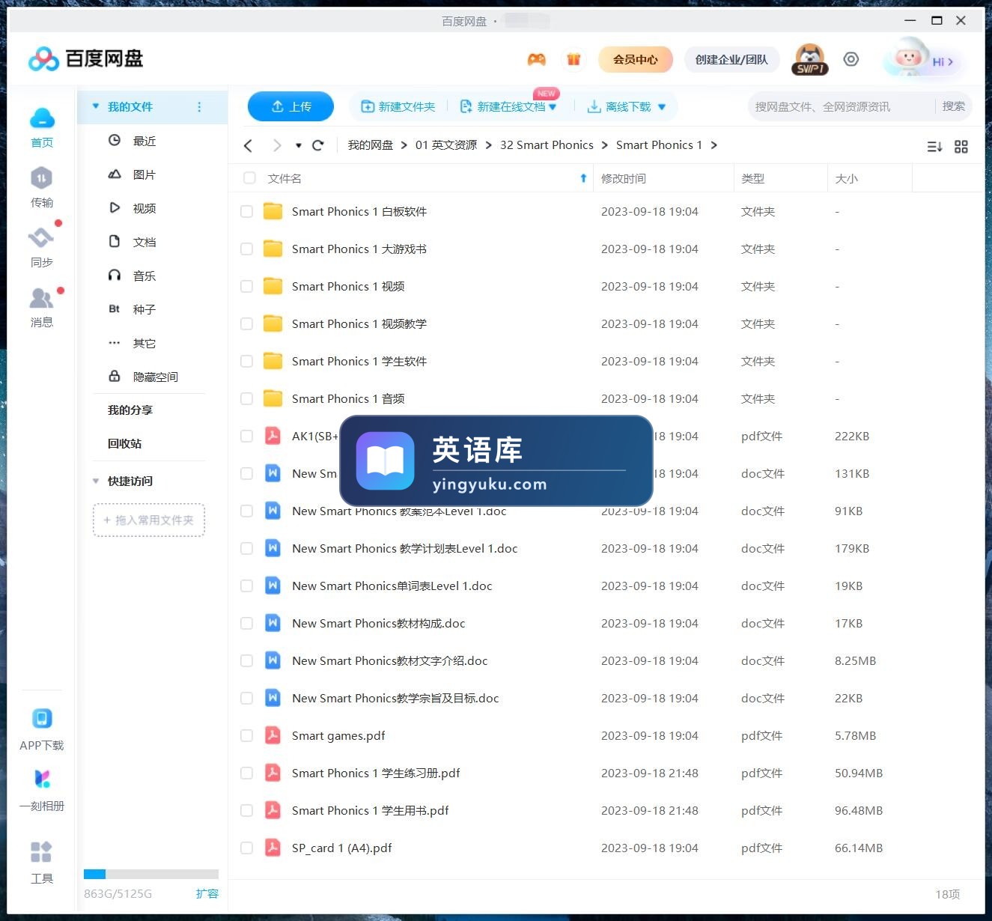Open the Home (首页) cloud icon
The width and height of the screenshot is (992, 921).
[42, 120]
